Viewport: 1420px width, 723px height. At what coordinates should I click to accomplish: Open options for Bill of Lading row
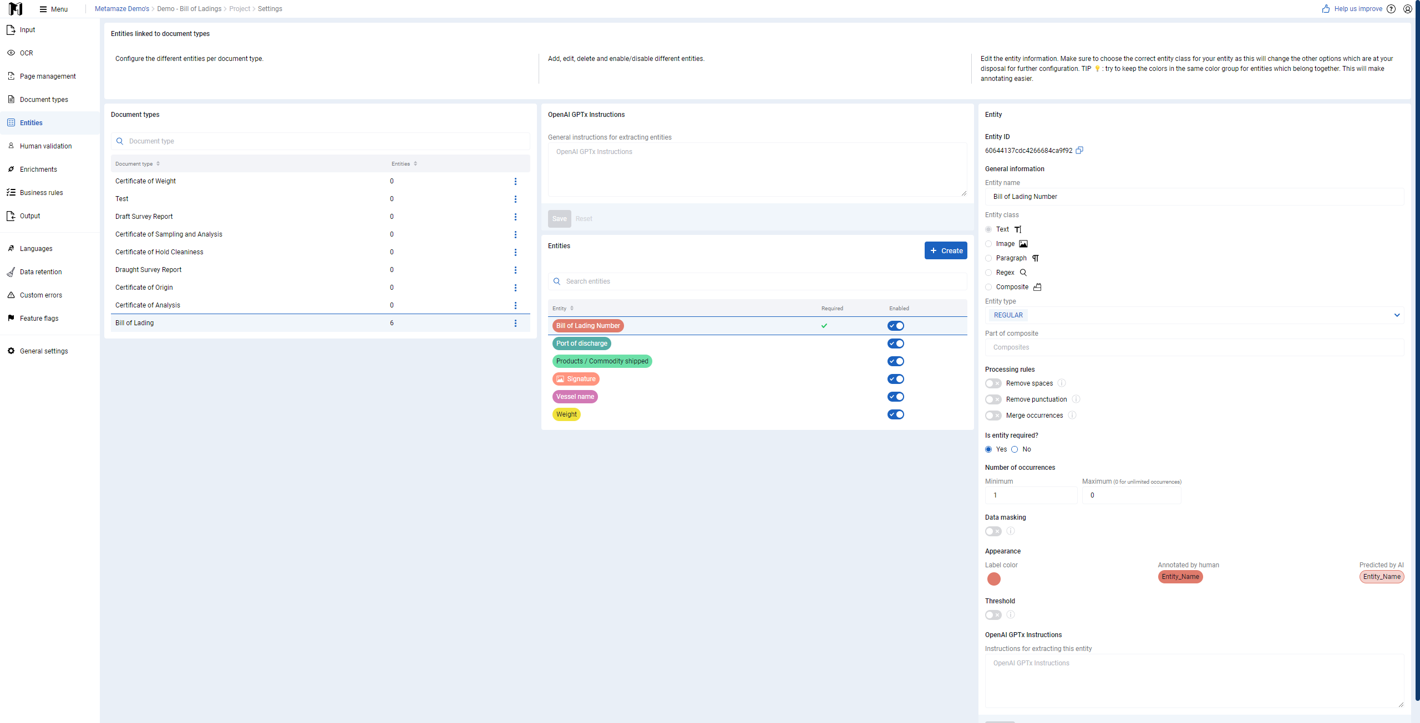[x=515, y=323]
